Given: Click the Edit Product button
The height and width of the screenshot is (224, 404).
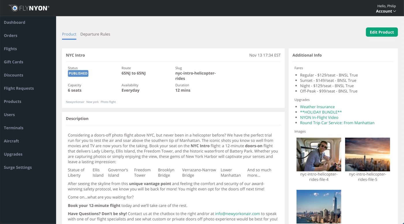Looking at the screenshot, I should point(382,32).
